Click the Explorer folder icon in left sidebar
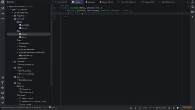Viewport: 195px width, 110px height. [x=2, y=2]
